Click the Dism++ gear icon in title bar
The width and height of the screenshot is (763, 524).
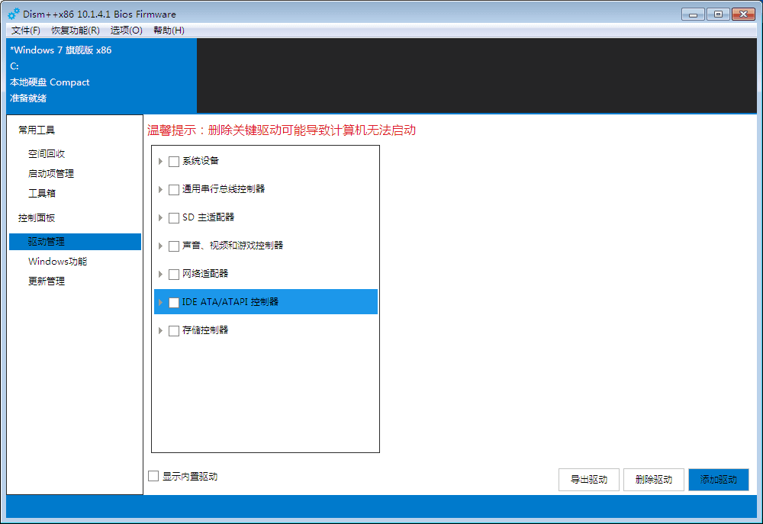pos(14,14)
